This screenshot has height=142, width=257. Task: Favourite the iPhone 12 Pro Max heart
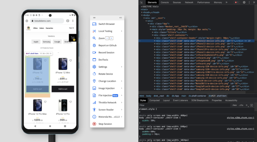[45, 102]
